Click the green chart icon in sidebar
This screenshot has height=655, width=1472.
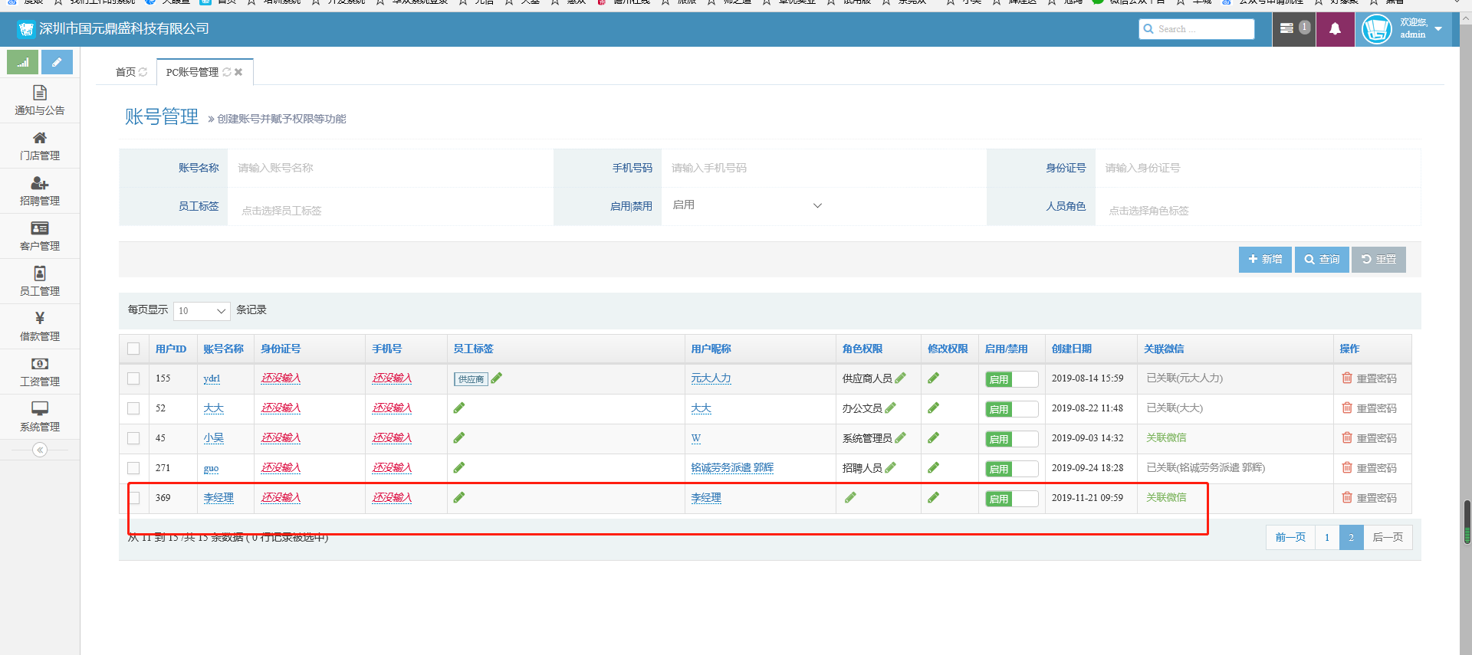point(23,62)
